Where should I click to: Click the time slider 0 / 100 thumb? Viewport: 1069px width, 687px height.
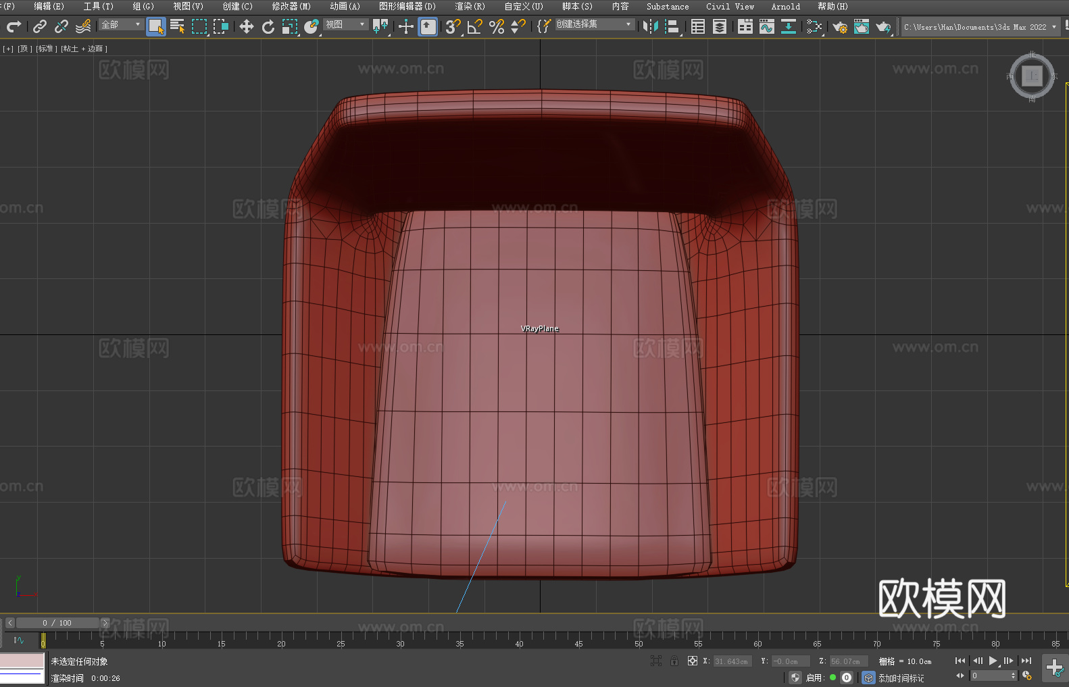[57, 623]
